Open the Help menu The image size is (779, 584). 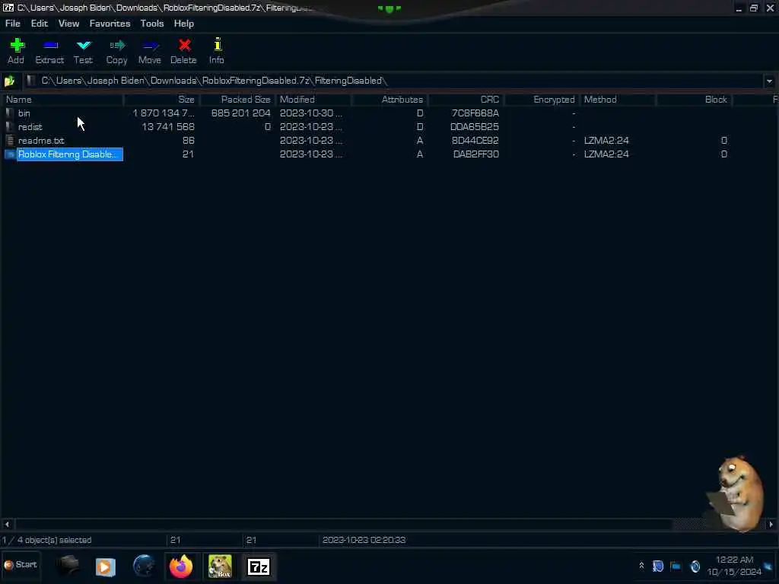click(184, 24)
